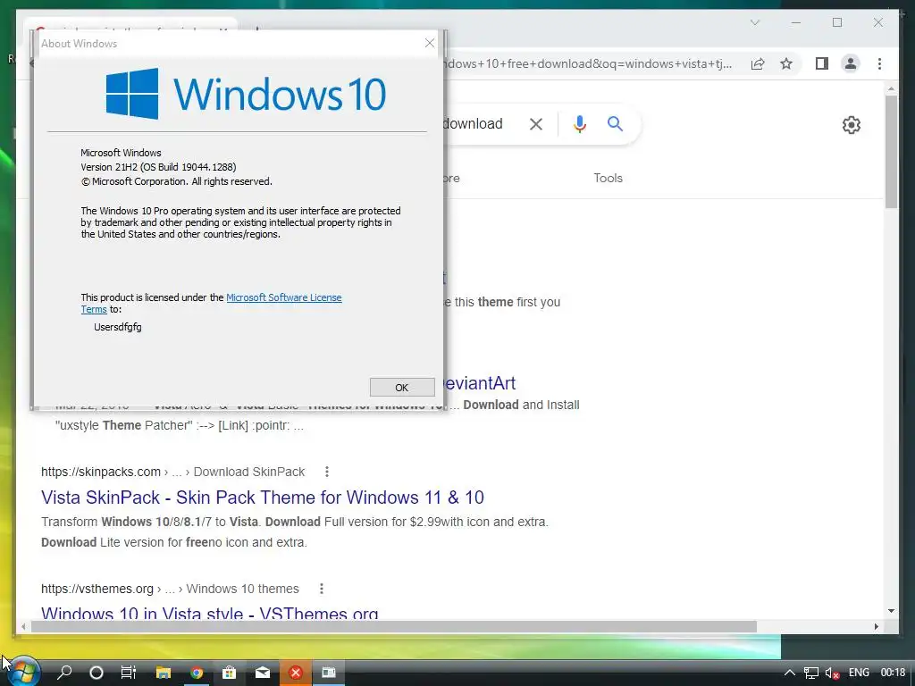Open Google quick settings gear
Screen dimensions: 915x686
(852, 125)
